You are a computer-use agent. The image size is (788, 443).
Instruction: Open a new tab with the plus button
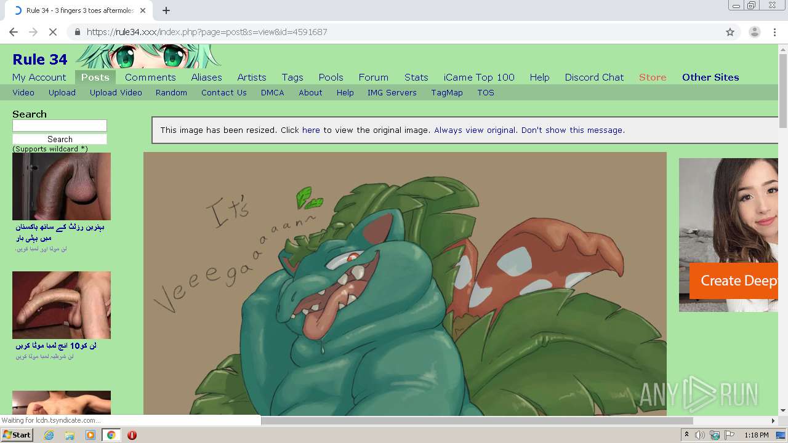pos(166,10)
